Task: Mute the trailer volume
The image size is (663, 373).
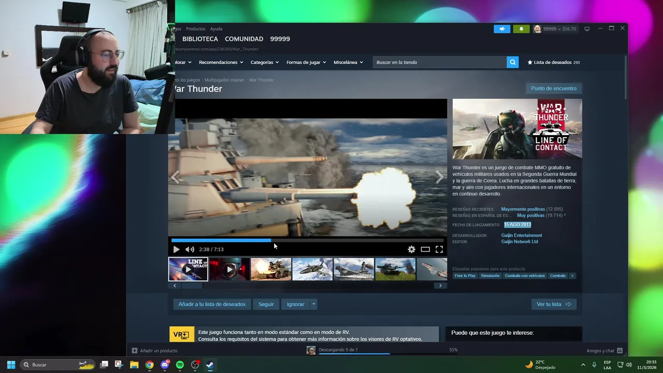Action: pyautogui.click(x=190, y=249)
